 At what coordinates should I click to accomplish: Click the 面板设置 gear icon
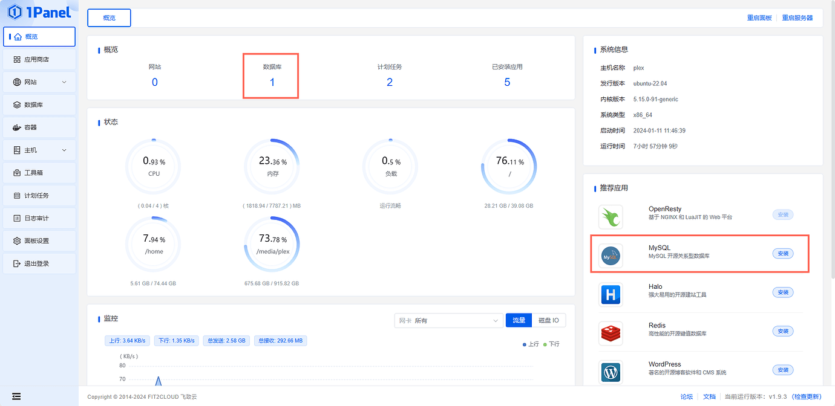17,241
